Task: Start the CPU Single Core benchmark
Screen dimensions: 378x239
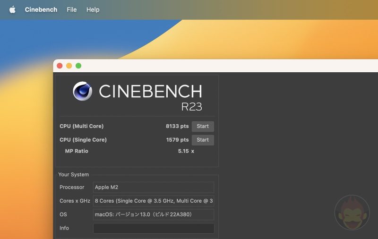Action: [203, 140]
